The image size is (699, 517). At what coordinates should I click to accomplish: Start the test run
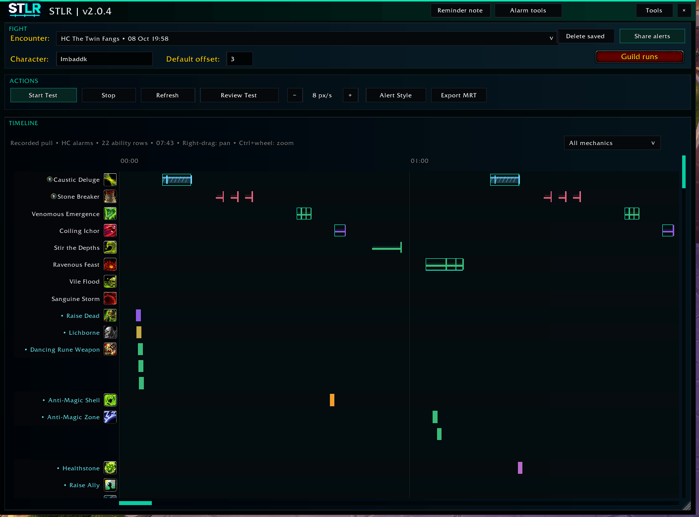click(x=44, y=95)
